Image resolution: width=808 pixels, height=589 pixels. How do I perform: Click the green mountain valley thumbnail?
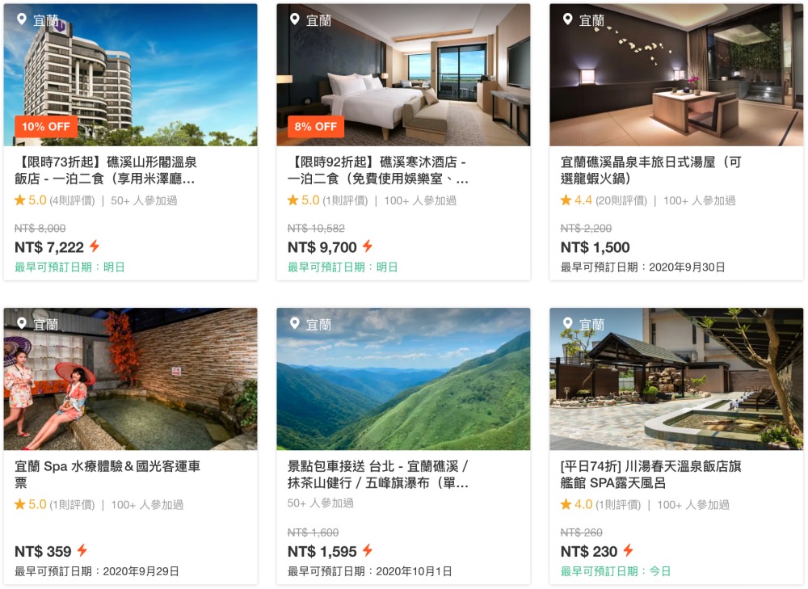click(403, 379)
